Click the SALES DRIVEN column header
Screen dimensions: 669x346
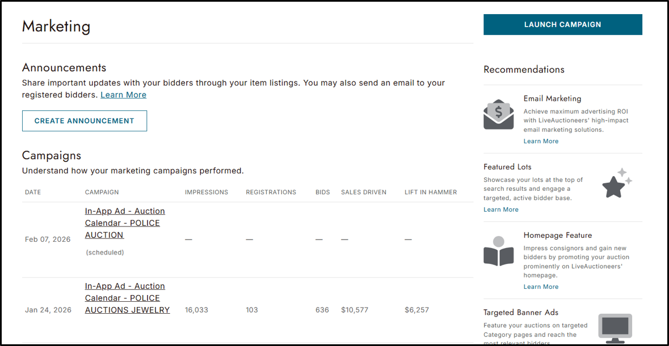[364, 193]
